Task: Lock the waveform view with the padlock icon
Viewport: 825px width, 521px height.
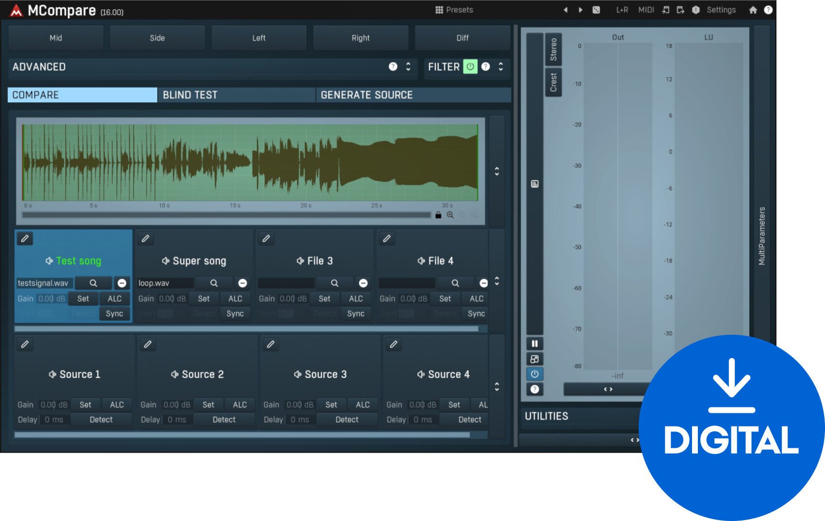Action: click(x=438, y=215)
